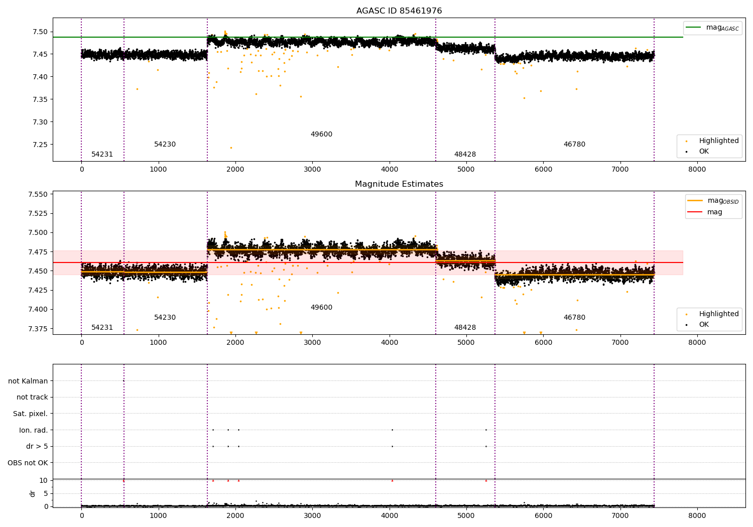Click the red dr marker near 4000
753x527 pixels.
coord(392,480)
